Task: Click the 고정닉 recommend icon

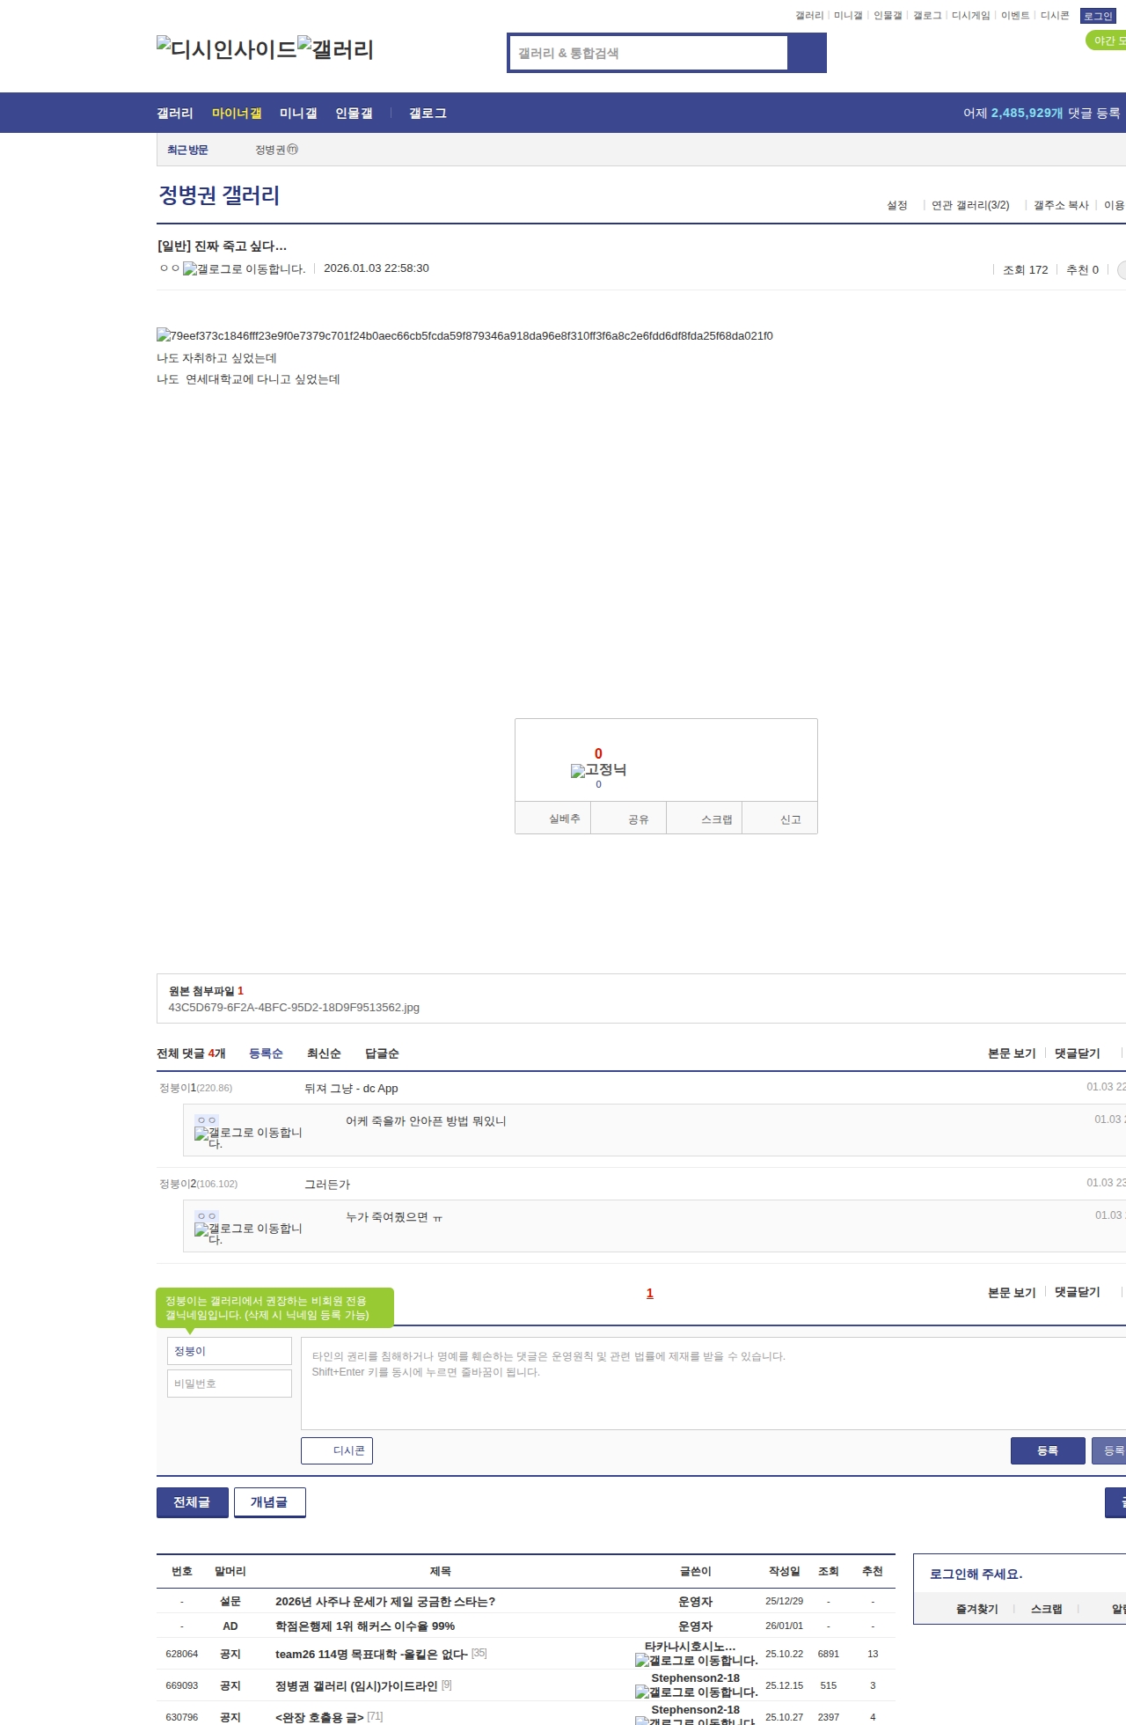Action: click(x=598, y=770)
